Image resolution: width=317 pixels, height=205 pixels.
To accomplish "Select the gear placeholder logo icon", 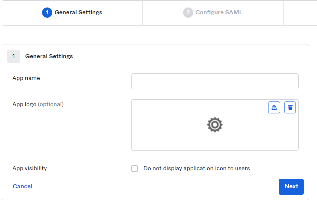I will tap(215, 125).
